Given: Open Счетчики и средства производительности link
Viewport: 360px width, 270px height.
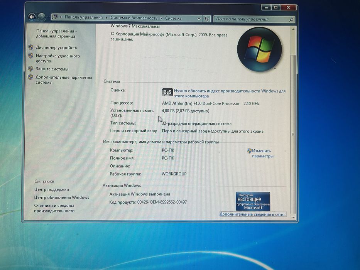Looking at the screenshot, I should pos(54,208).
